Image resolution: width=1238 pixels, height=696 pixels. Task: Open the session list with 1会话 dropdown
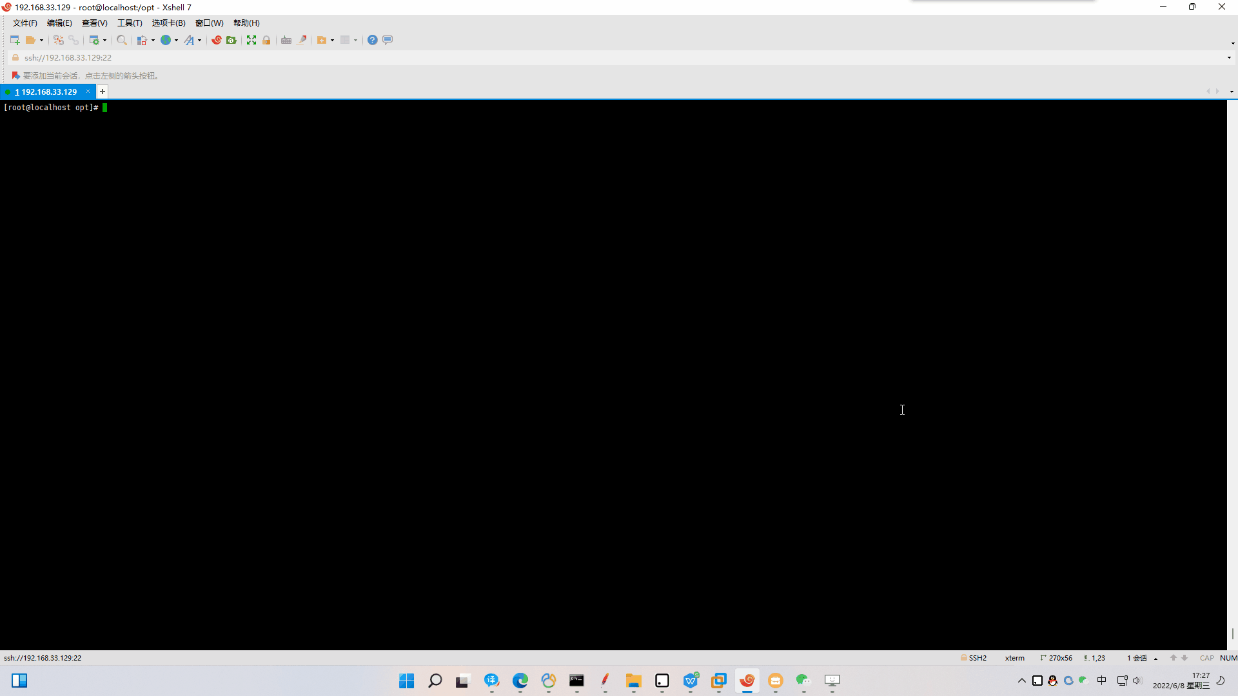click(1139, 658)
